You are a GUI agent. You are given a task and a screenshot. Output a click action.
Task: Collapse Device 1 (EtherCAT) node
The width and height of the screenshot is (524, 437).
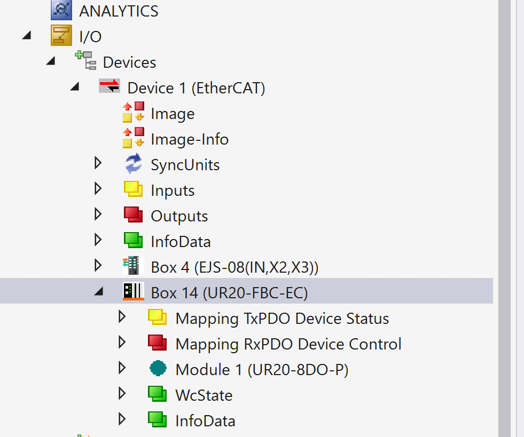(x=75, y=88)
